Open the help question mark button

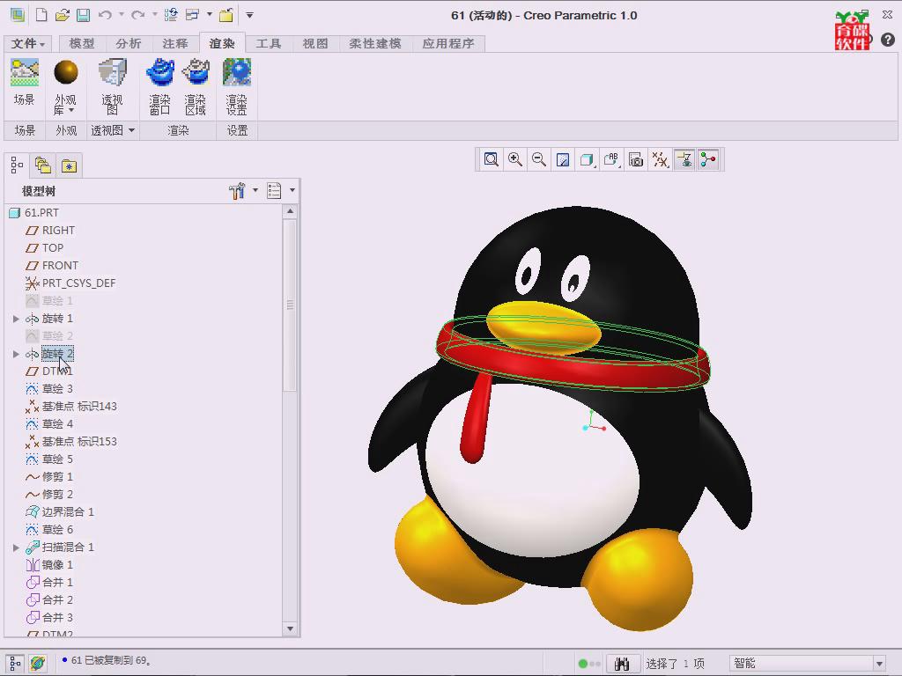888,40
